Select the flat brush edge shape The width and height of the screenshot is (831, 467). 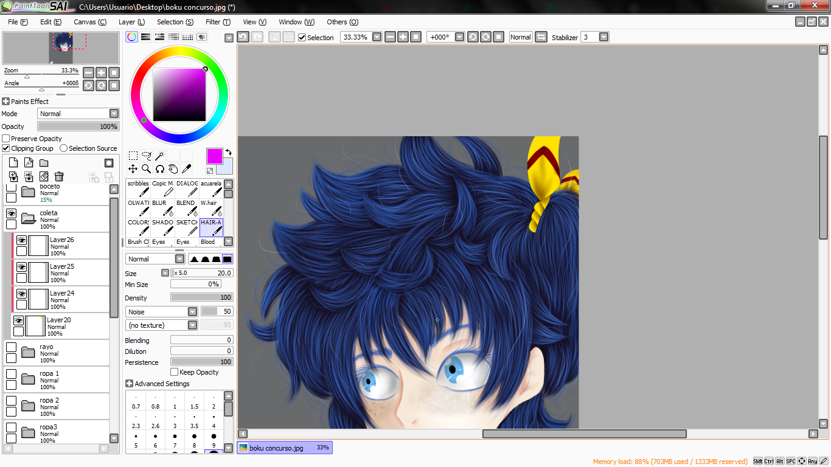(x=227, y=259)
